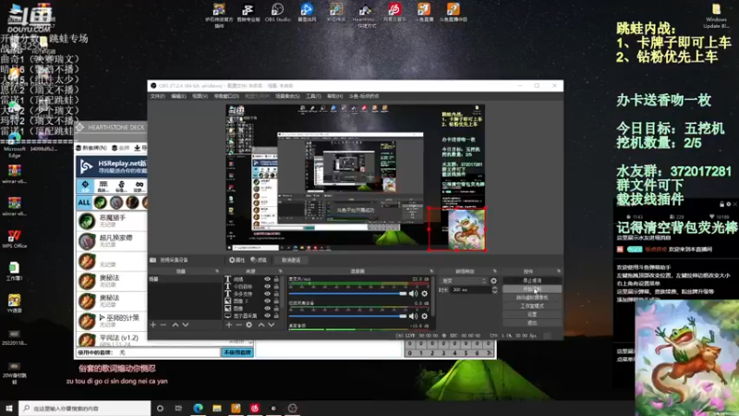
Task: Open OBS 设置 from the controls panel
Action: (532, 314)
